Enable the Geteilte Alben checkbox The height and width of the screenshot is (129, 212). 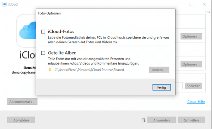point(43,53)
